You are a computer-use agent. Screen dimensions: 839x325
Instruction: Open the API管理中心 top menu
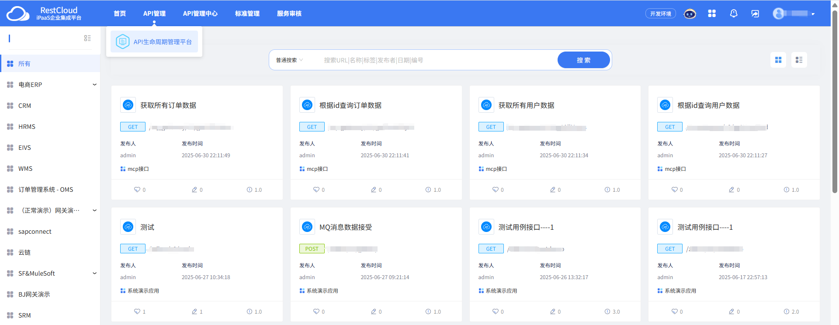(x=200, y=14)
